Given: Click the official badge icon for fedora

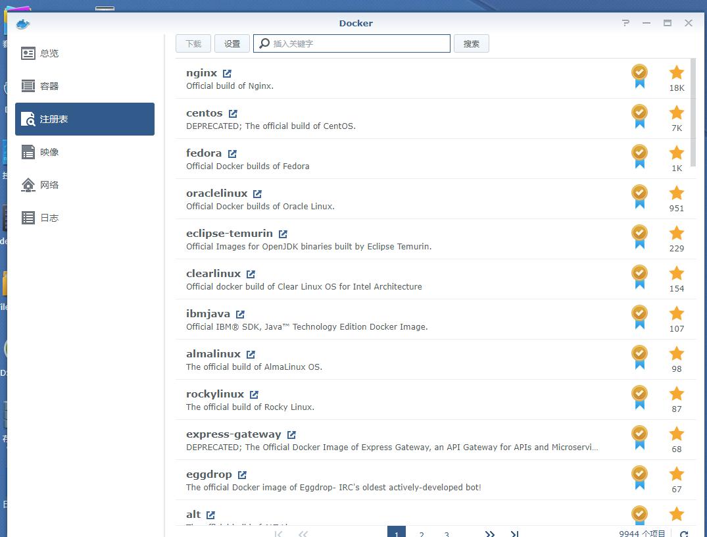Looking at the screenshot, I should click(x=639, y=157).
